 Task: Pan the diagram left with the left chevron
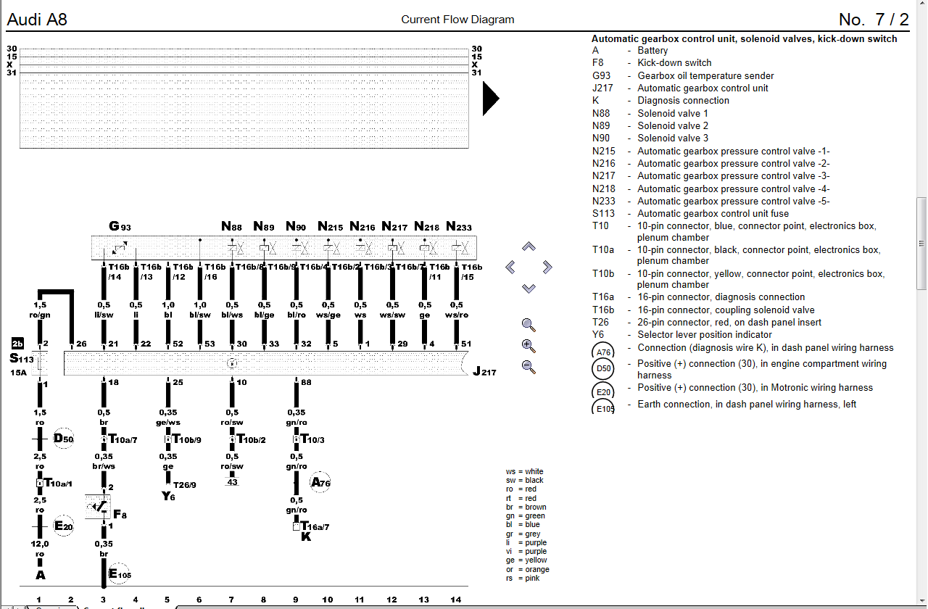click(x=510, y=267)
